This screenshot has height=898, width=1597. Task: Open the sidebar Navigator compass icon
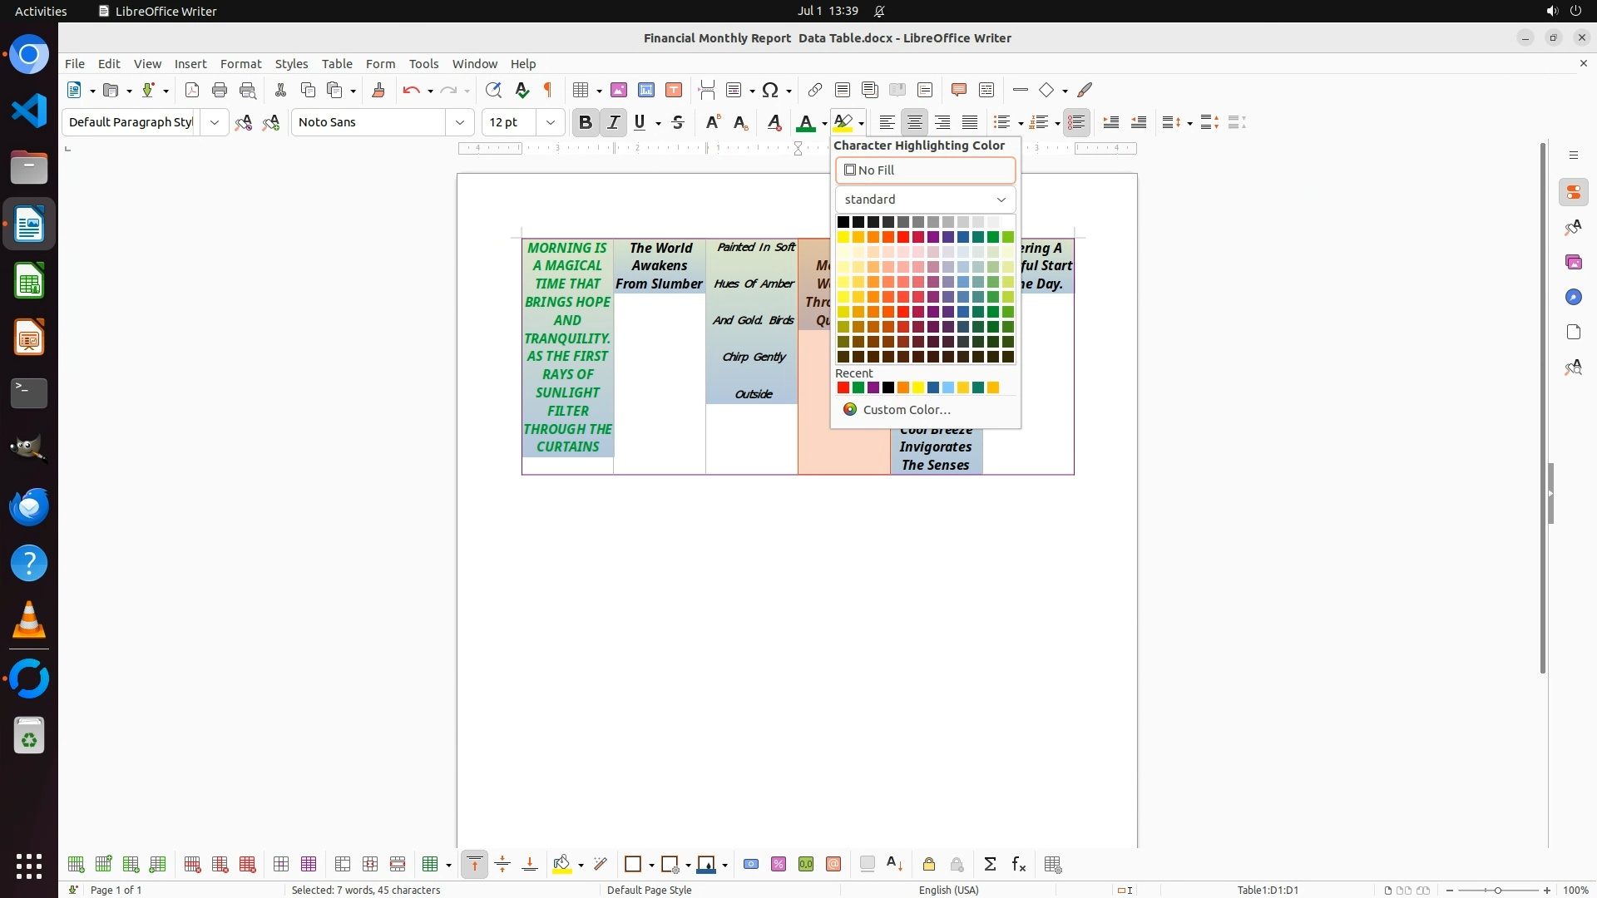(1573, 297)
